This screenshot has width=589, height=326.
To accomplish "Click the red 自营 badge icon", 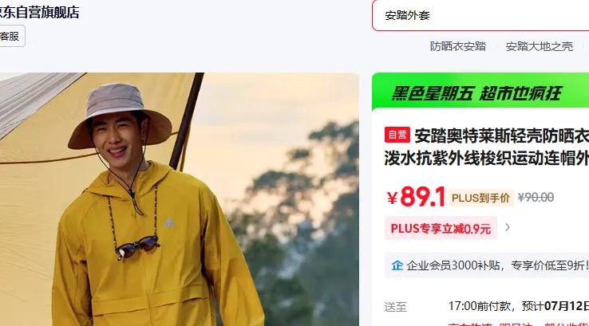I will click(x=397, y=135).
